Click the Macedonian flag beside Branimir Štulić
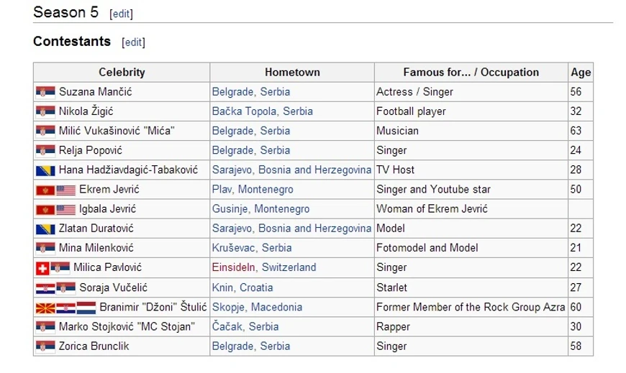Viewport: 626px width, 373px height. [45, 308]
